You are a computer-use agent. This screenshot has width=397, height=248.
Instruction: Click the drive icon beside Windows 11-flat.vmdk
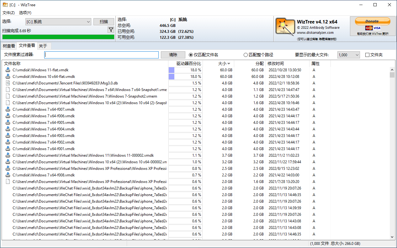[7, 70]
